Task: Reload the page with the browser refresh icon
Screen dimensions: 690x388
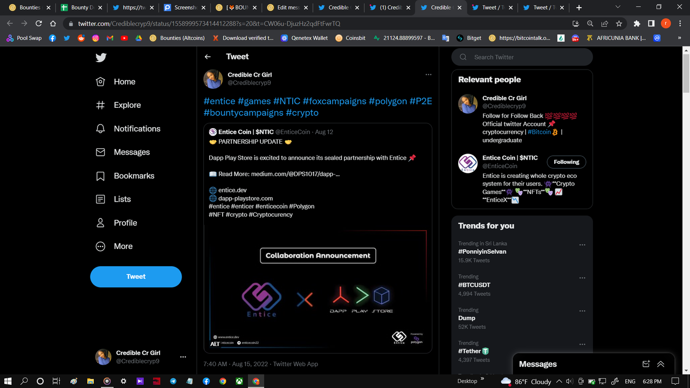Action: tap(39, 24)
